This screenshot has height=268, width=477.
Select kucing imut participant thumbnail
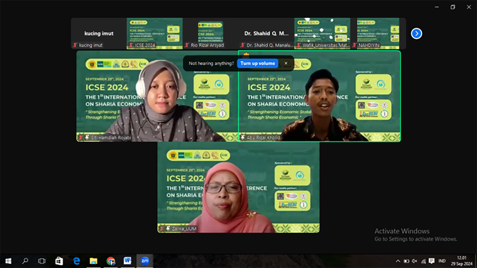pyautogui.click(x=99, y=33)
